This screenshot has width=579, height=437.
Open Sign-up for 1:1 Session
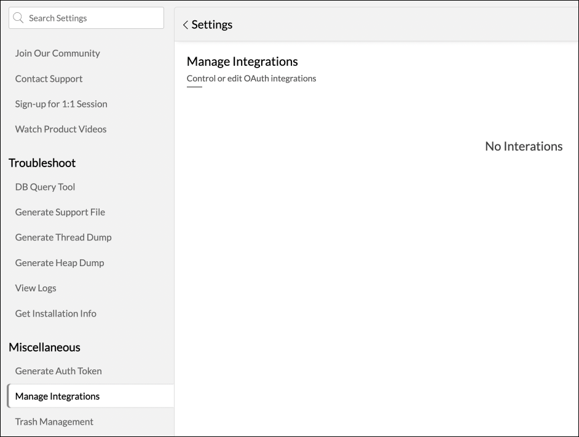(61, 104)
